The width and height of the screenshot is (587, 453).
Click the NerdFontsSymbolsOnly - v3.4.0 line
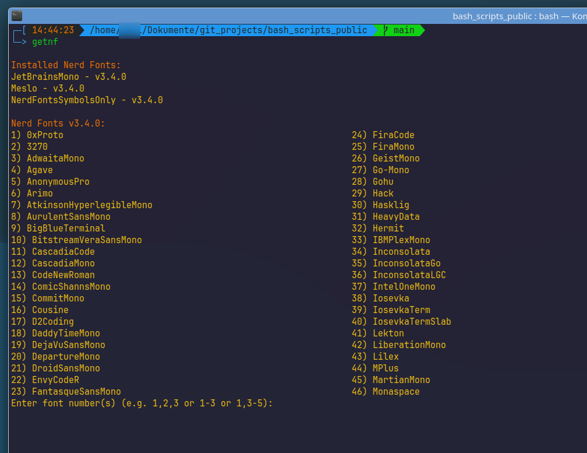pyautogui.click(x=87, y=100)
